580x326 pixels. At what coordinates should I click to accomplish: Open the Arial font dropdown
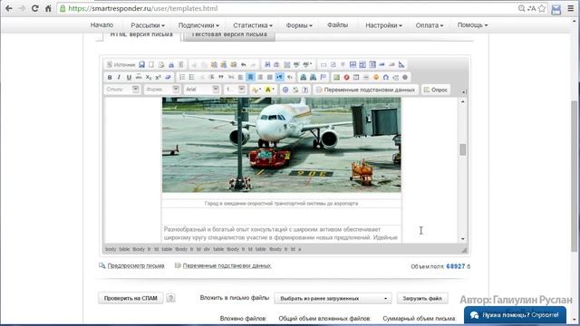[202, 90]
